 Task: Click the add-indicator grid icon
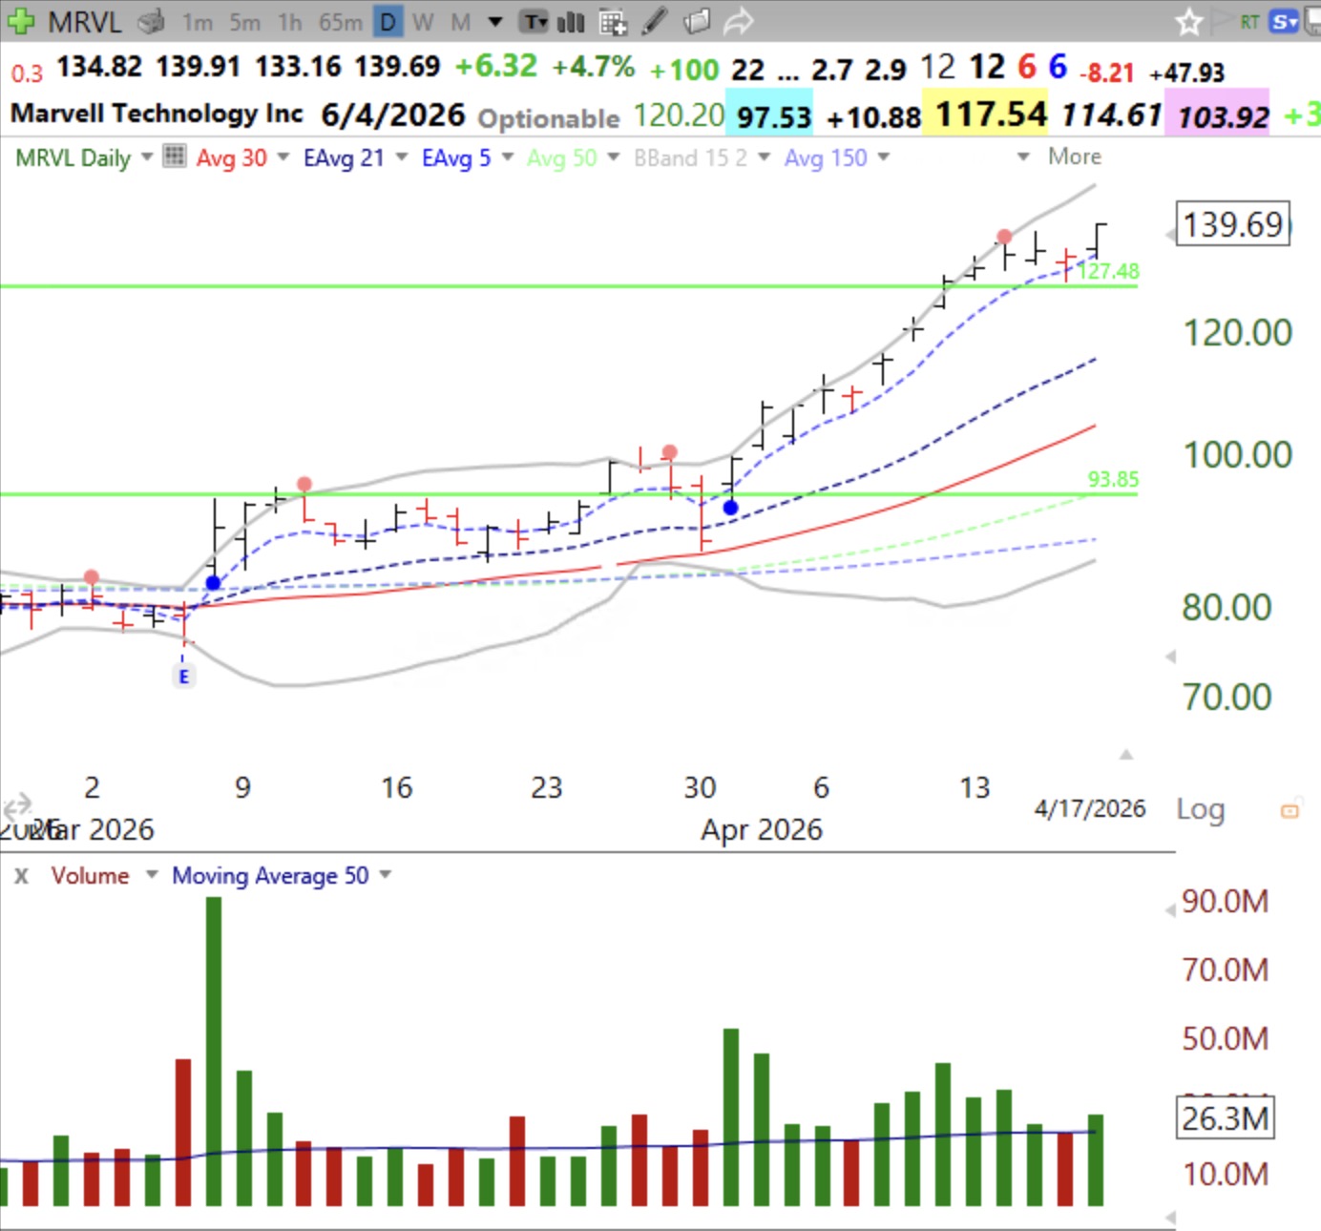(613, 21)
